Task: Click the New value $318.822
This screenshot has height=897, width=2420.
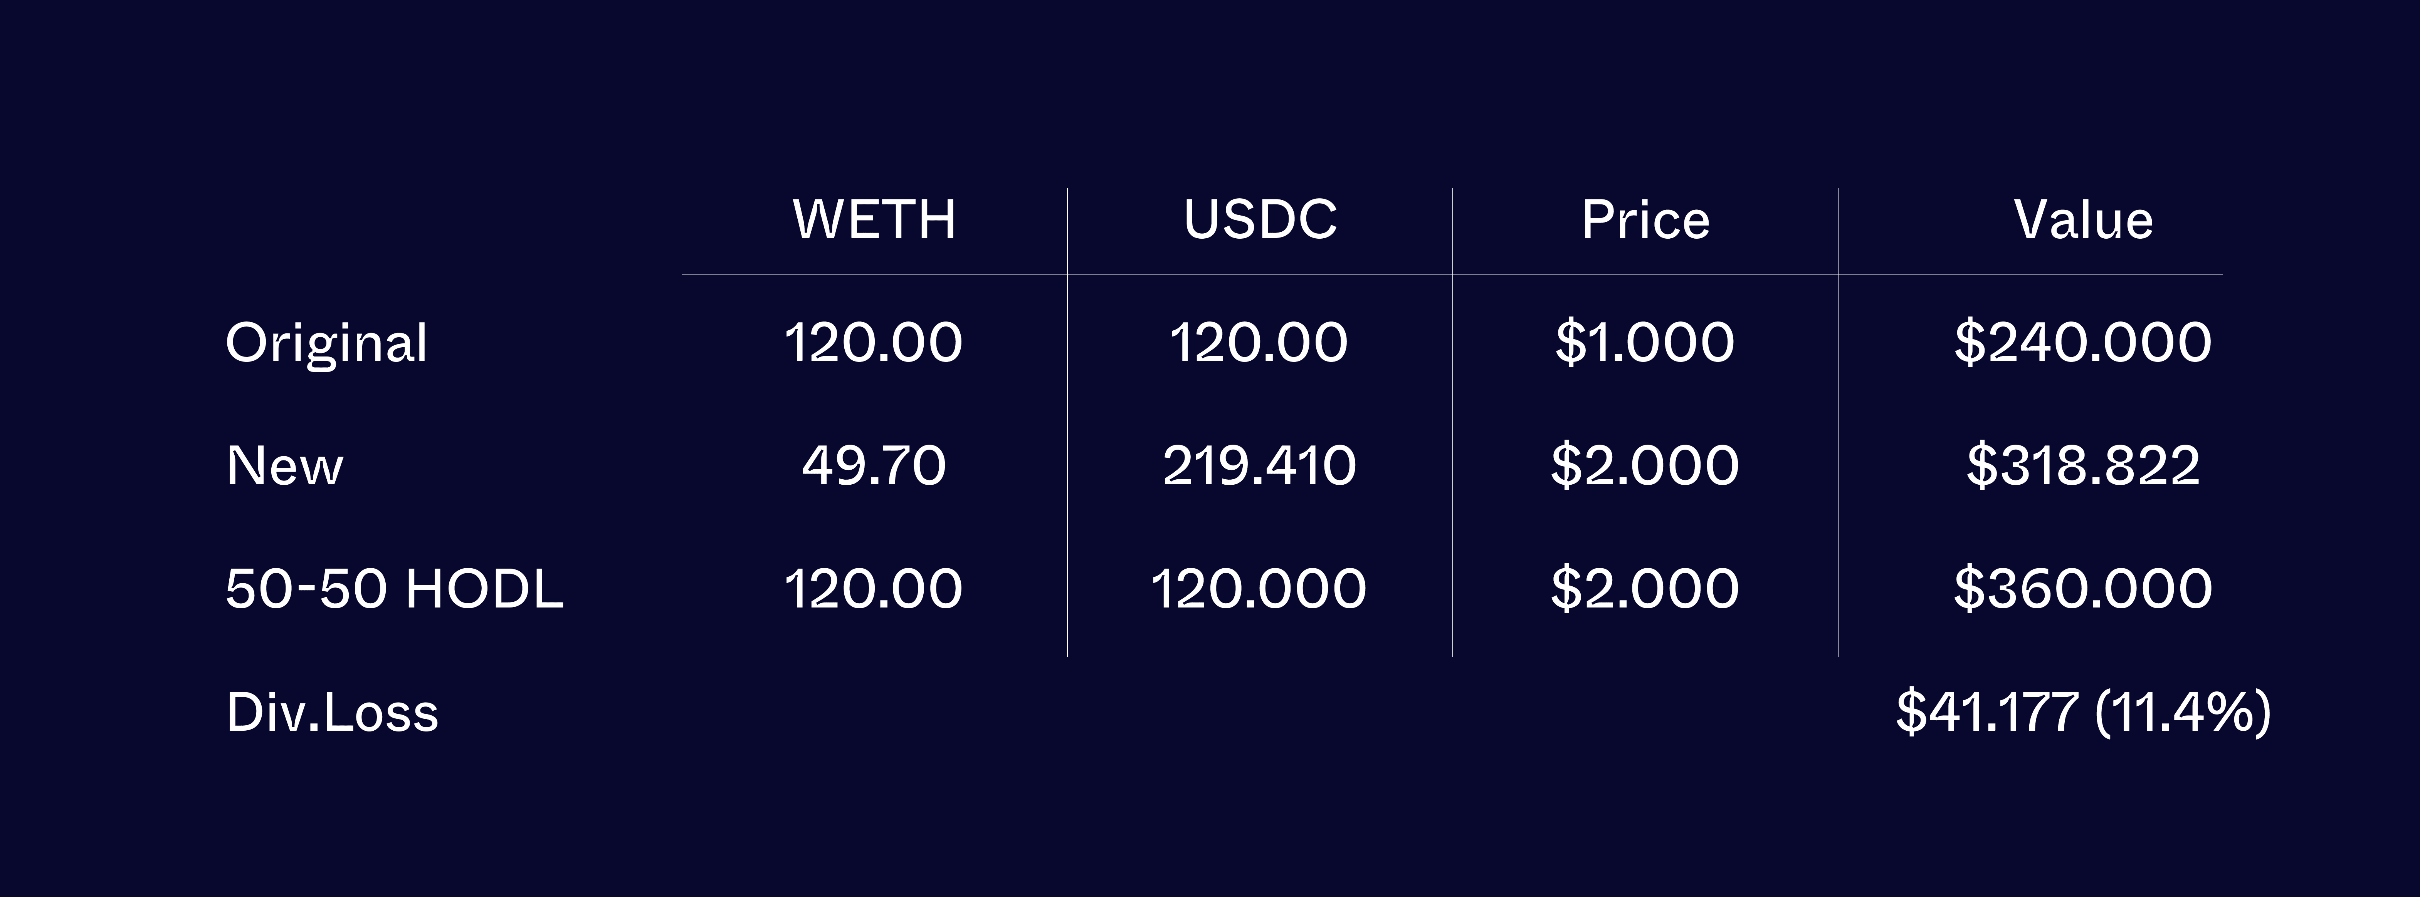Action: [x=2083, y=465]
